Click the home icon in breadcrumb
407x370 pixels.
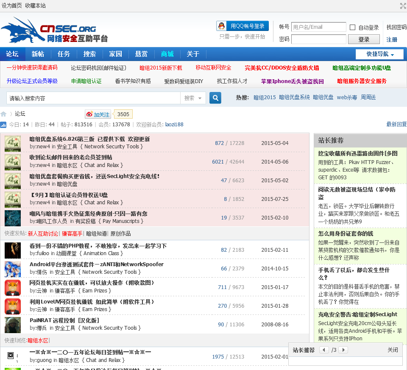(x=4, y=114)
